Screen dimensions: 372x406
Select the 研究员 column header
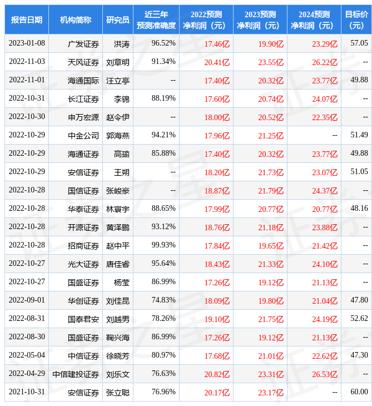(118, 20)
